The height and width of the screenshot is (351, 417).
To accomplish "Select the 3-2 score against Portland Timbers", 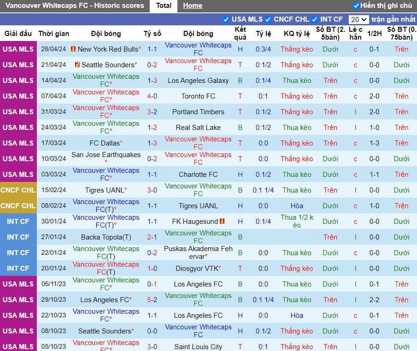I will [x=152, y=112].
